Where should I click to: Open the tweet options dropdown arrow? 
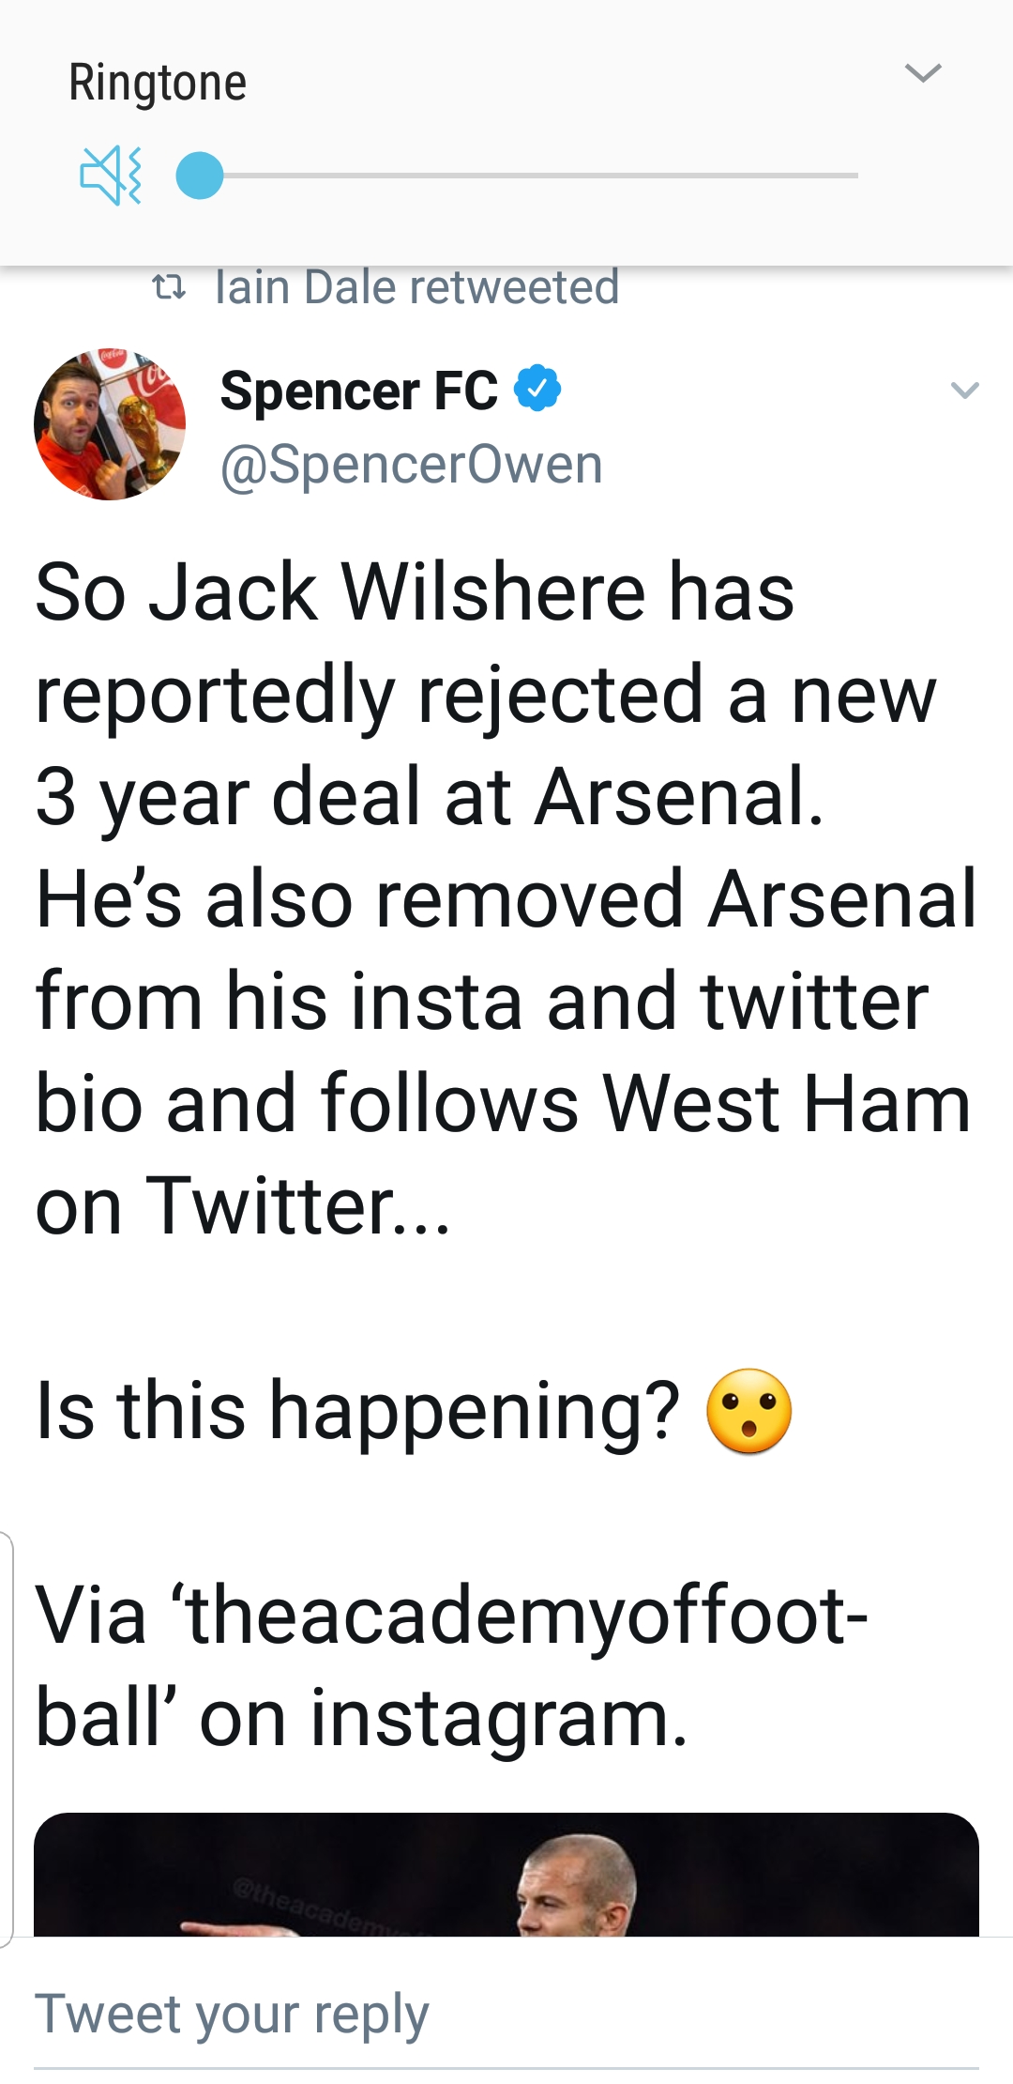pyautogui.click(x=964, y=391)
